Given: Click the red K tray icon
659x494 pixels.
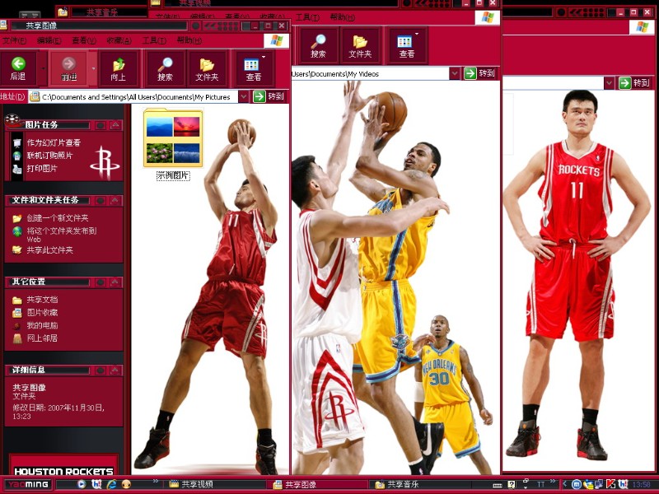Looking at the screenshot, I should click(x=610, y=484).
